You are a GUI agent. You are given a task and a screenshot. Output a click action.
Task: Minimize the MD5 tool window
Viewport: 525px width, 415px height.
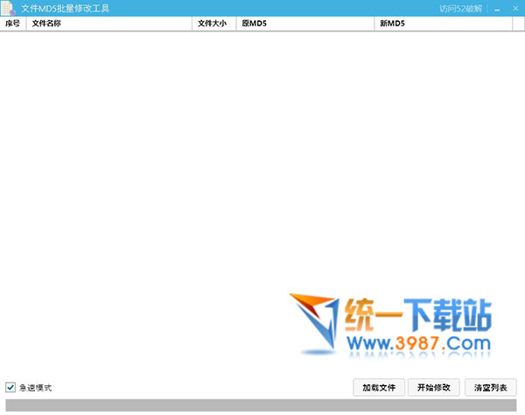point(497,9)
